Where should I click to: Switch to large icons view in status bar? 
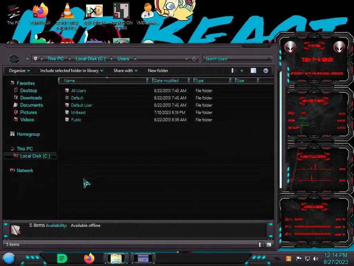point(269,245)
